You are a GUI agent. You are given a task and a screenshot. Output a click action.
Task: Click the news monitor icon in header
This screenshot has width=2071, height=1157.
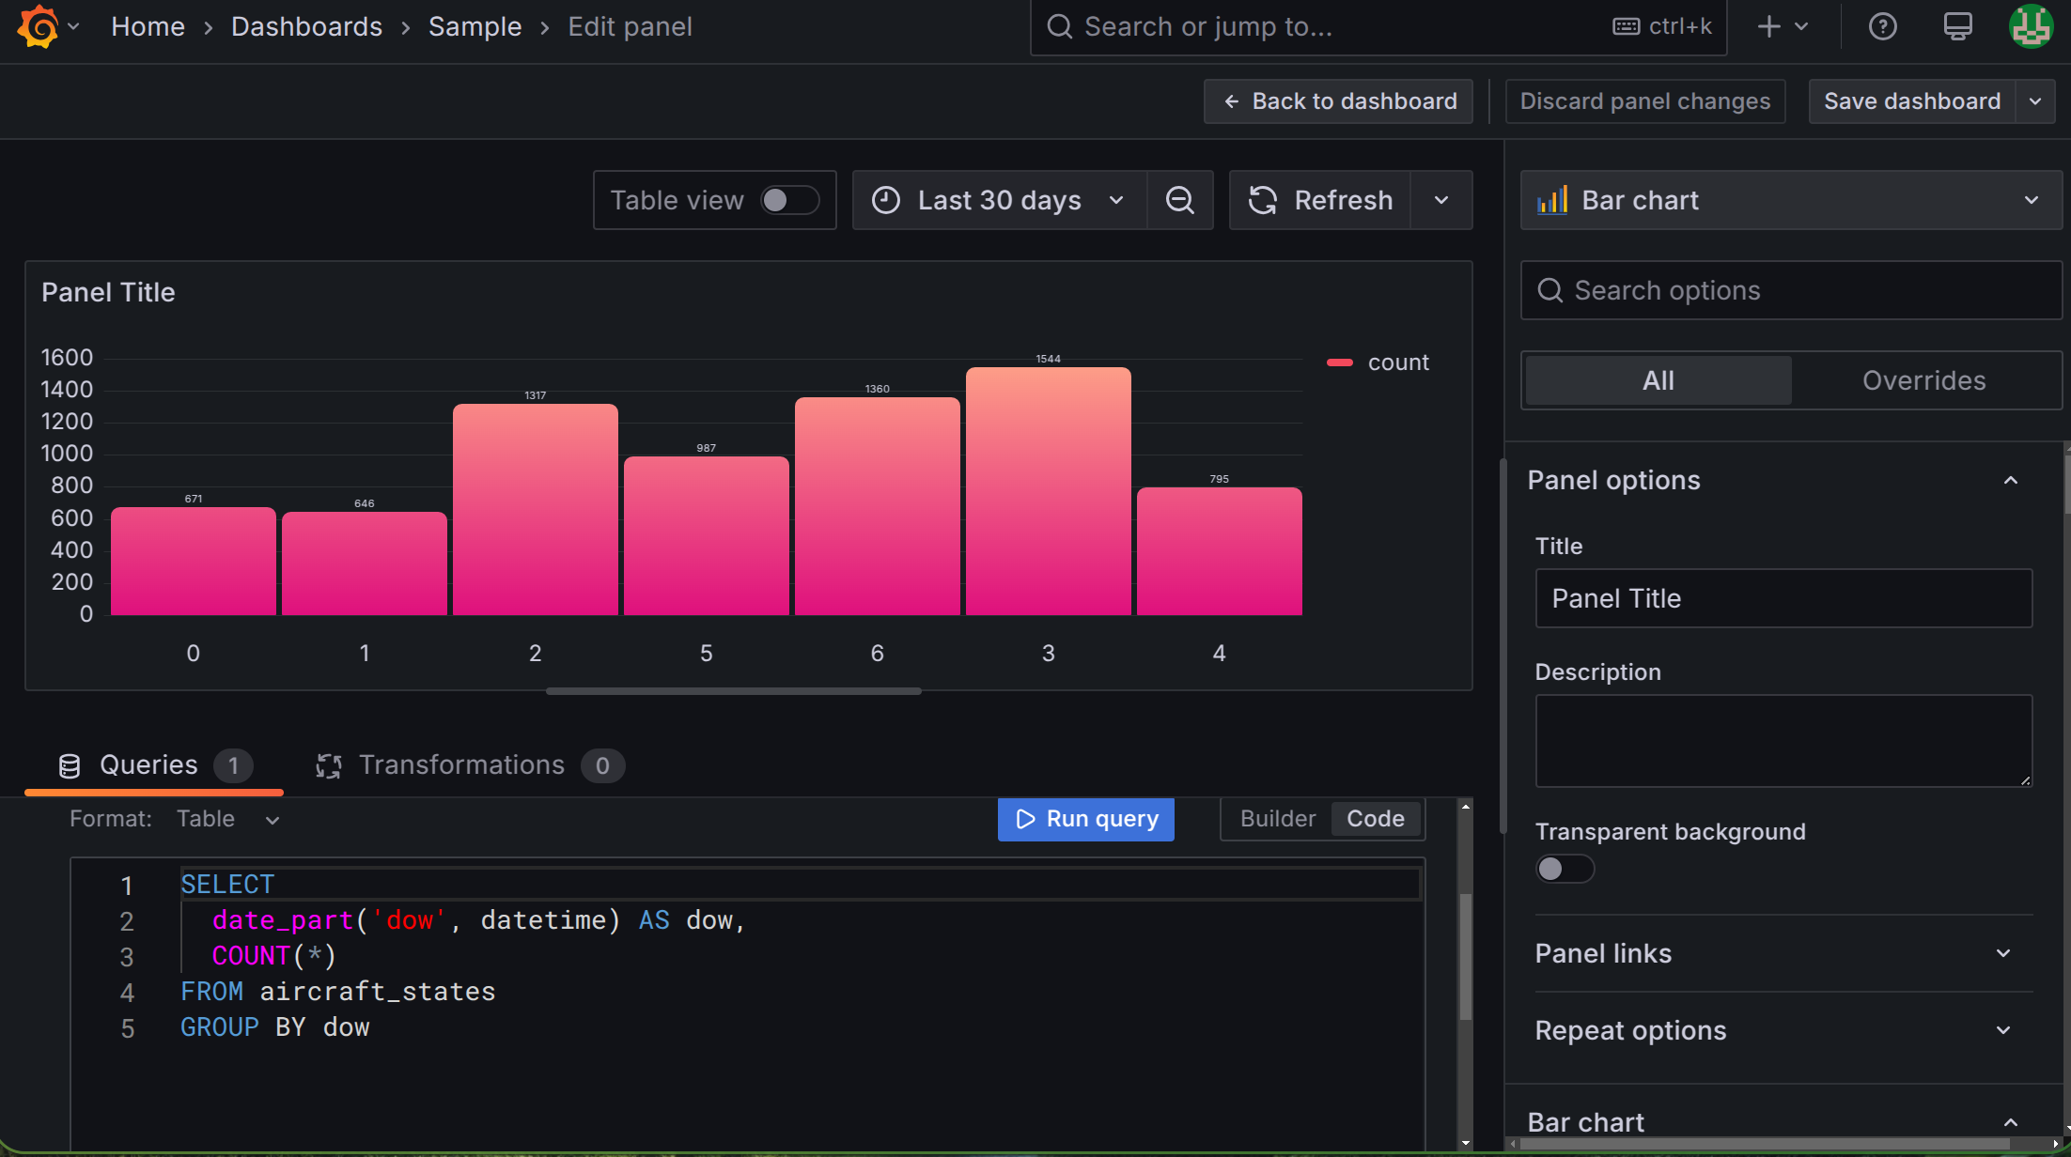(x=1957, y=26)
